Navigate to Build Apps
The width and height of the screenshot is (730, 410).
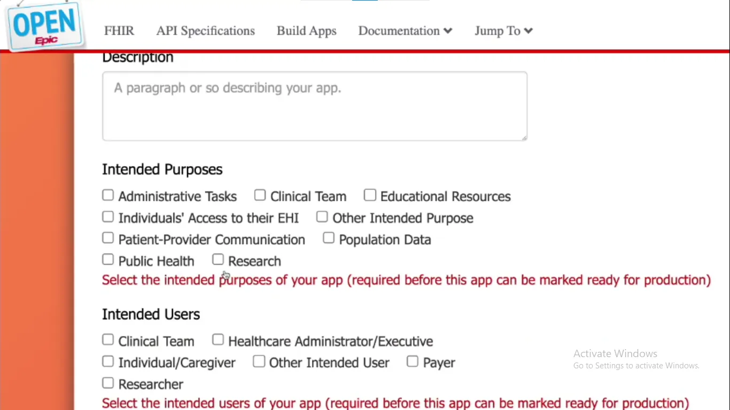pos(306,30)
